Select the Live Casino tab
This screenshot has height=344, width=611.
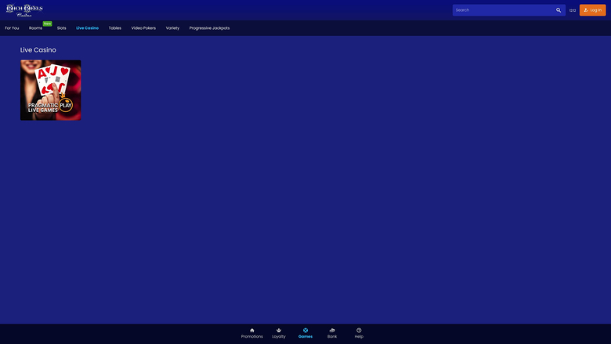click(87, 27)
